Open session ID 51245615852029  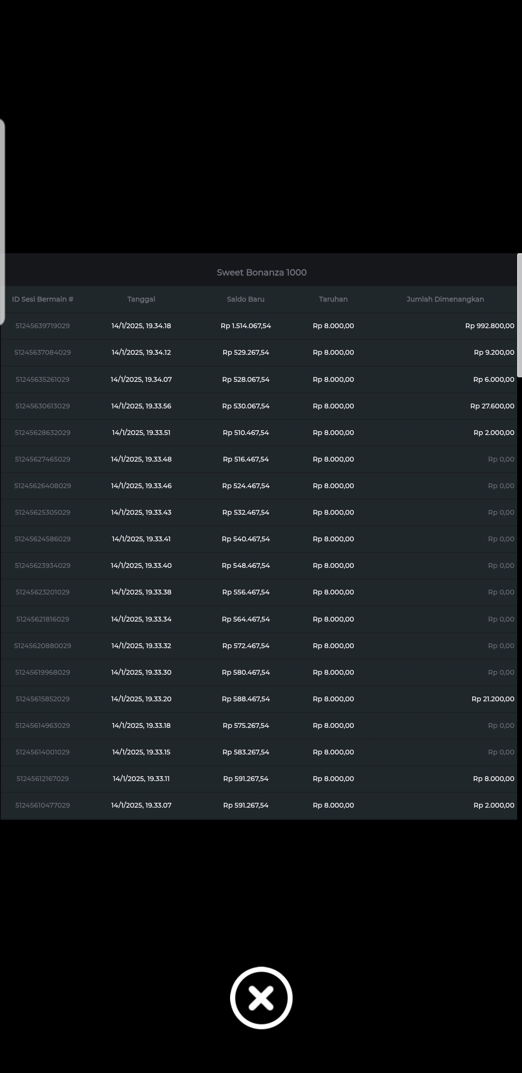click(x=43, y=699)
